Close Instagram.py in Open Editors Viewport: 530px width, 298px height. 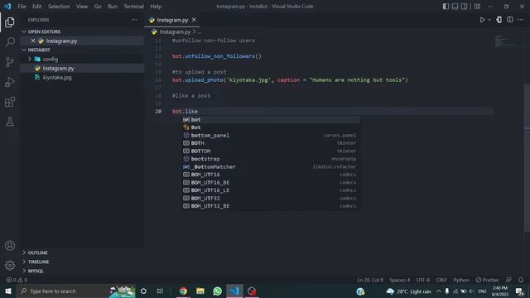pos(33,41)
